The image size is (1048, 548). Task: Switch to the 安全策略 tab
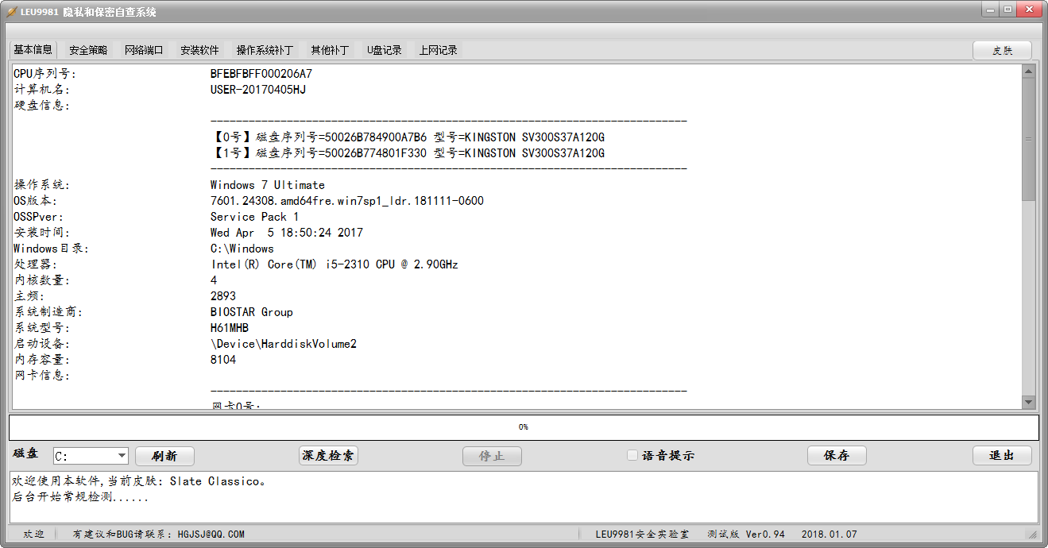click(88, 50)
